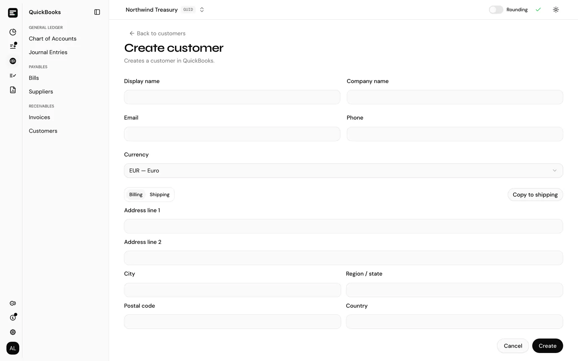Image resolution: width=578 pixels, height=361 pixels.
Task: Open the settings gear icon
Action: coord(13,332)
